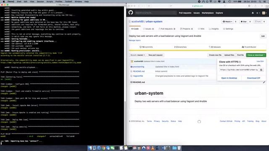Viewport: 269px width, 151px height.
Task: Open the Vagrantfile file
Action: pyautogui.click(x=138, y=76)
